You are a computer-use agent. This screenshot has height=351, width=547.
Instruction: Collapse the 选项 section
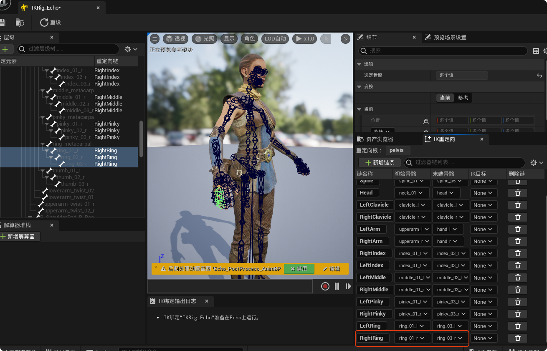click(359, 64)
